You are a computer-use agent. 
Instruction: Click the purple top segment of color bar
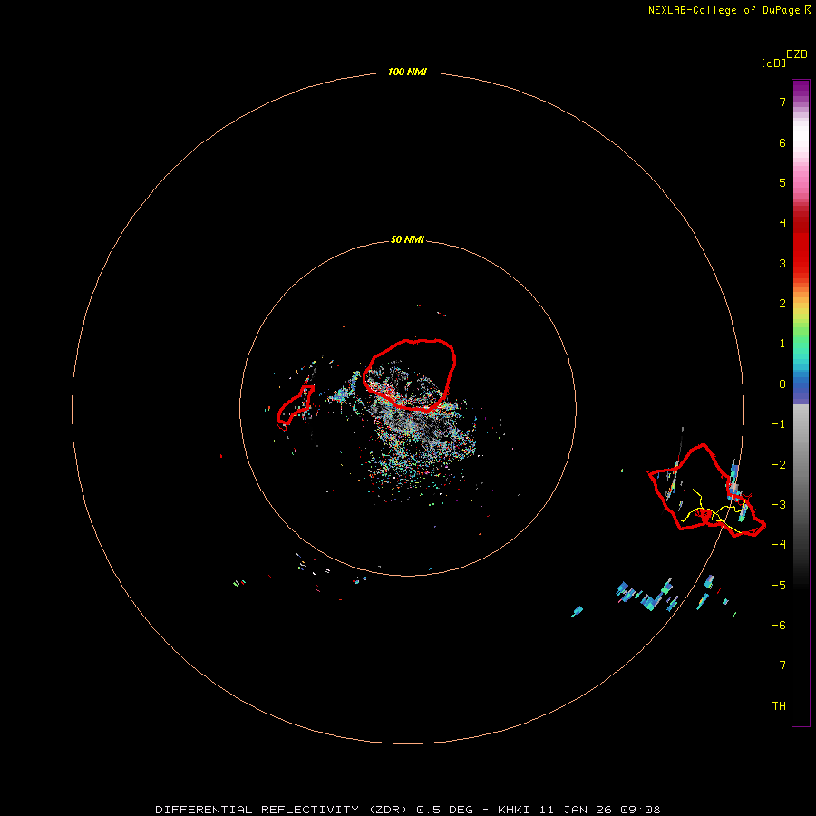click(801, 89)
